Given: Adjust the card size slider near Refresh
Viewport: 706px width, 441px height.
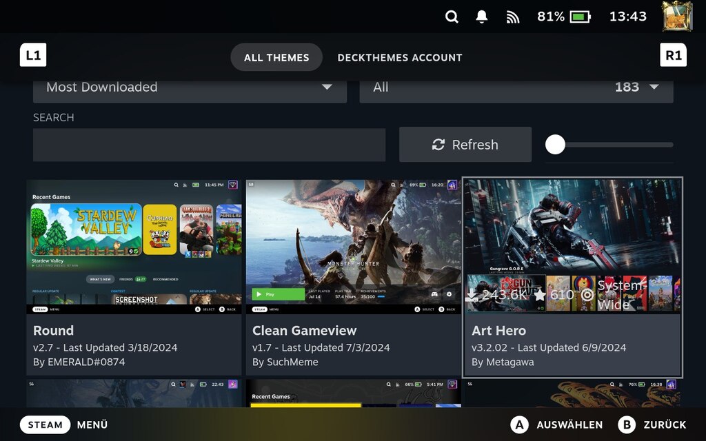Looking at the screenshot, I should pos(556,144).
